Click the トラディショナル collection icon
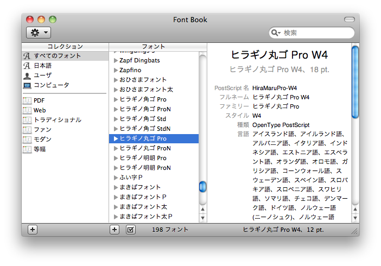 tap(27, 120)
